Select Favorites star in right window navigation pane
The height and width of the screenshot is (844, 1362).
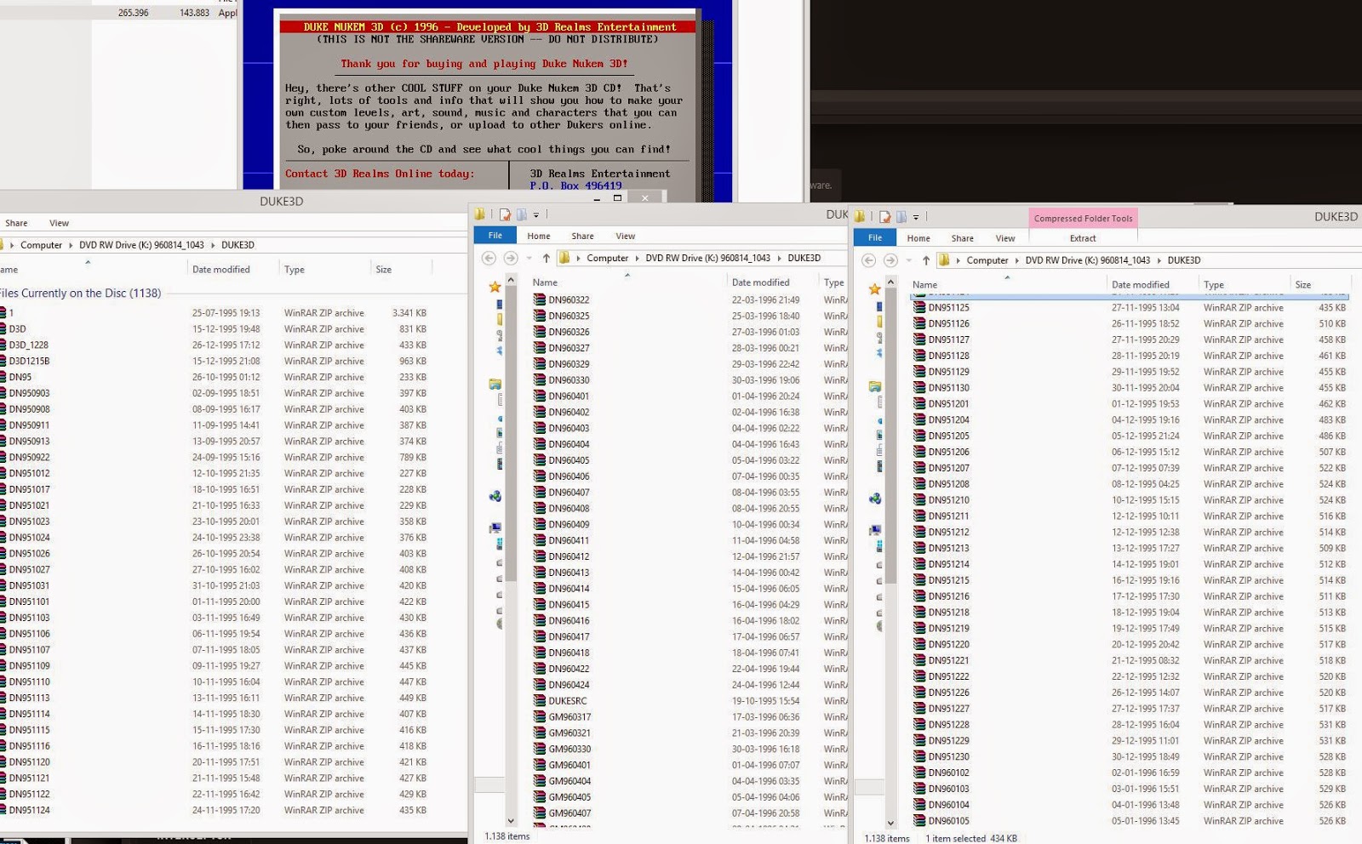click(874, 289)
